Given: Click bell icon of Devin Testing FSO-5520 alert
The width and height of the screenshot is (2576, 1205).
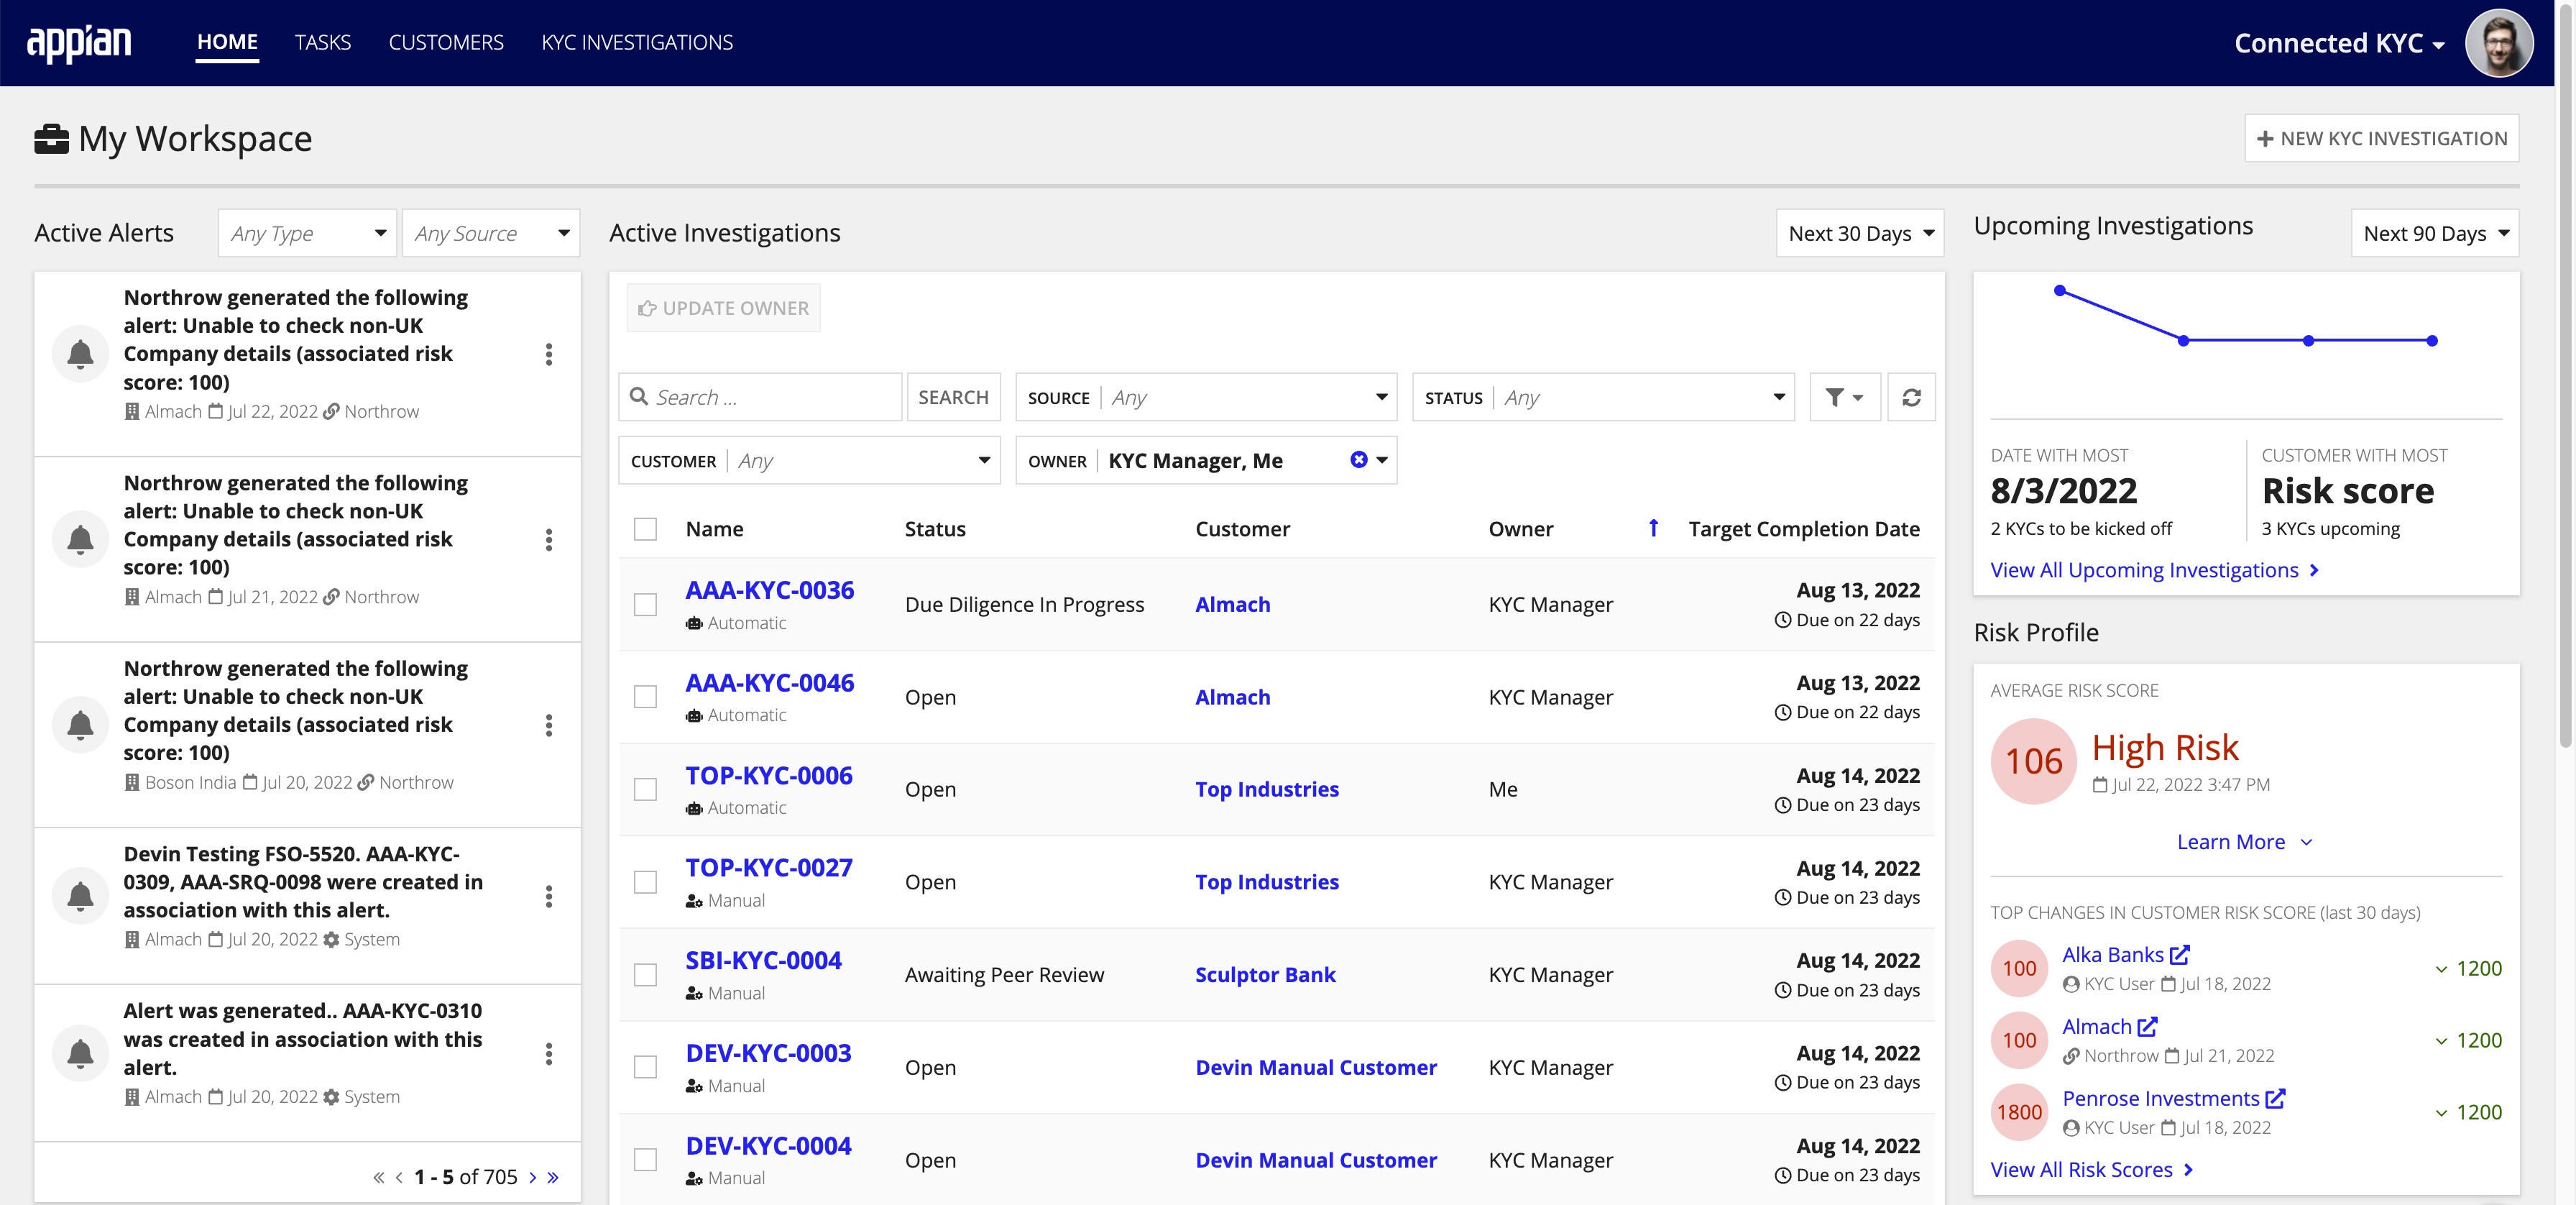Looking at the screenshot, I should pos(80,895).
